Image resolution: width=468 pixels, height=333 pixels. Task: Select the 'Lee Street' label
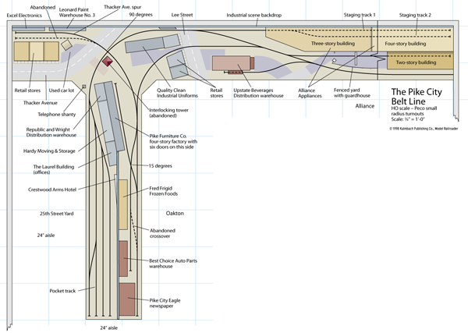(x=182, y=15)
